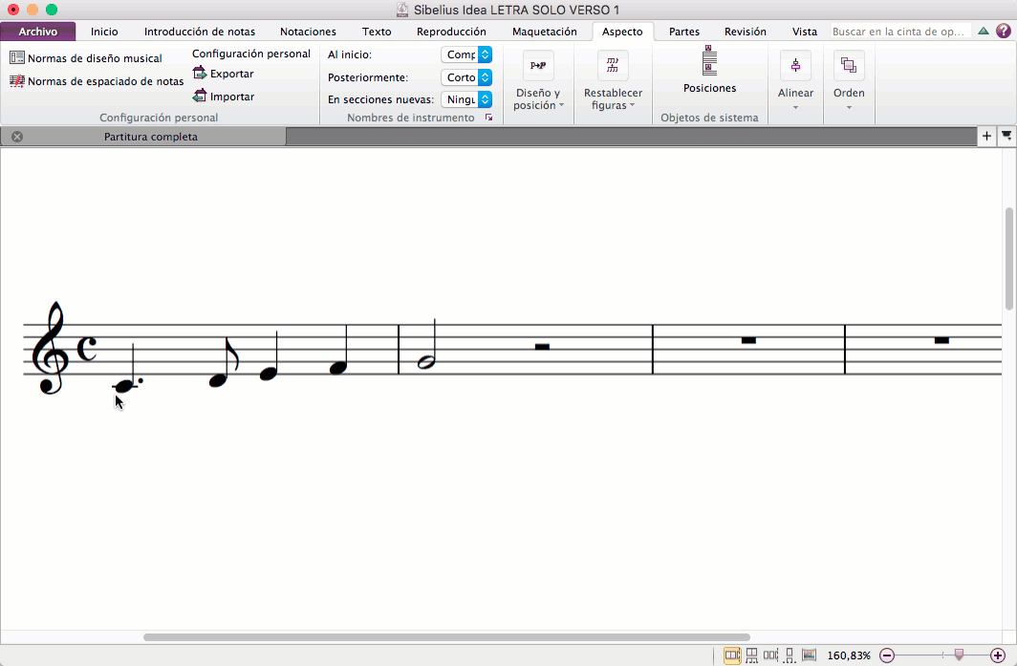The width and height of the screenshot is (1017, 666).
Task: Click the vertical scrollbar thumb
Action: coord(1009,259)
